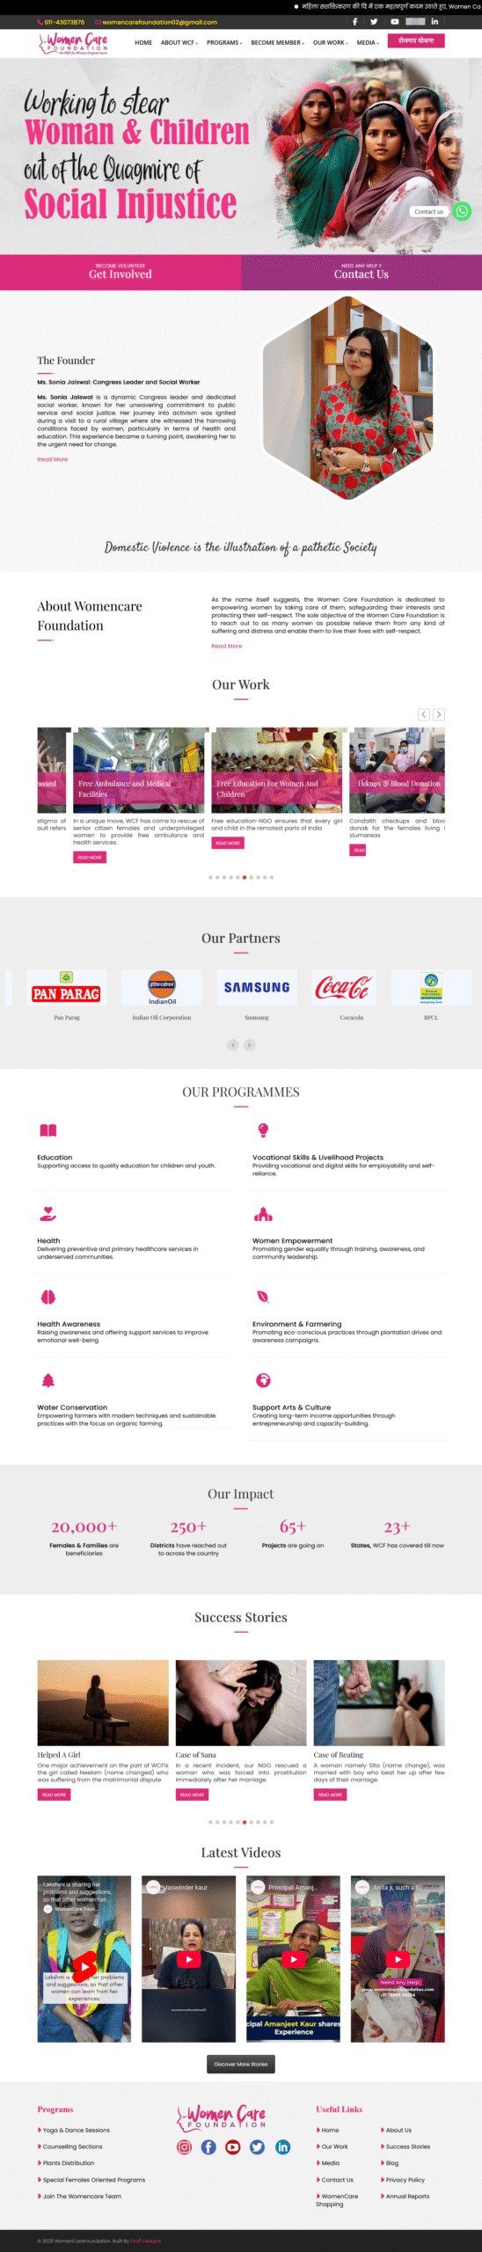Play the Jaswinder Kaur video
The image size is (482, 2252).
point(189,1959)
